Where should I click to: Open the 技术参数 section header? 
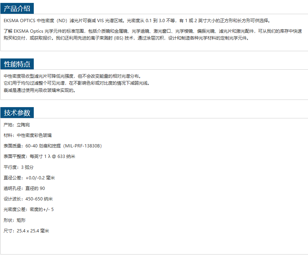coord(17,113)
